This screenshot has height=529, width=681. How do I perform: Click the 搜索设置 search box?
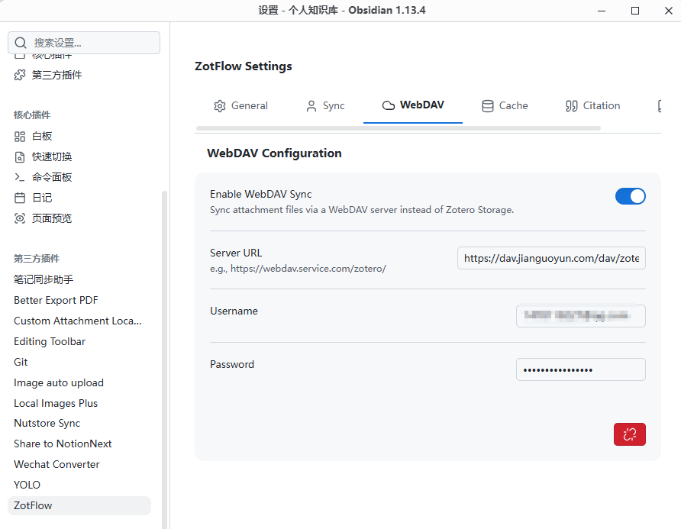tap(84, 43)
